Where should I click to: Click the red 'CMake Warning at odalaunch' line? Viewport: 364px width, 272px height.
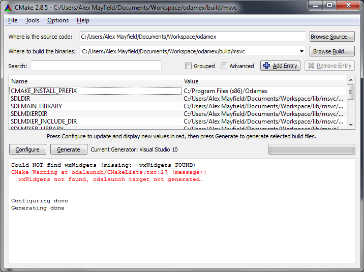click(x=109, y=172)
